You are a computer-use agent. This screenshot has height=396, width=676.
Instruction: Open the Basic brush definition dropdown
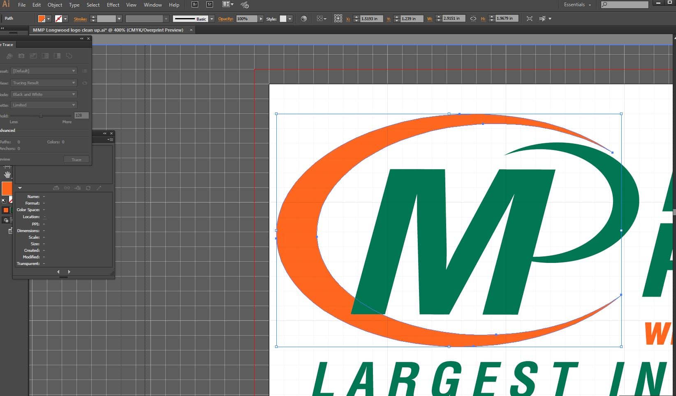tap(212, 19)
